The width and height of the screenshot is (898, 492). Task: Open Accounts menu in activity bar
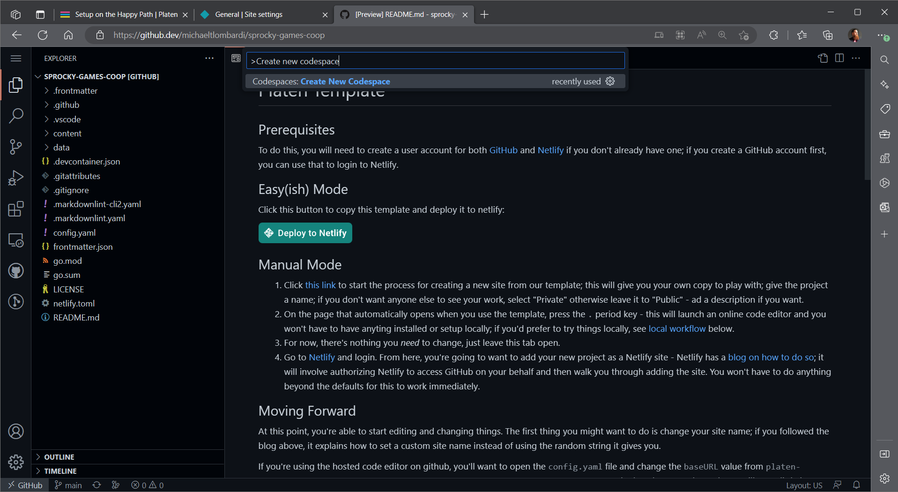coord(16,431)
